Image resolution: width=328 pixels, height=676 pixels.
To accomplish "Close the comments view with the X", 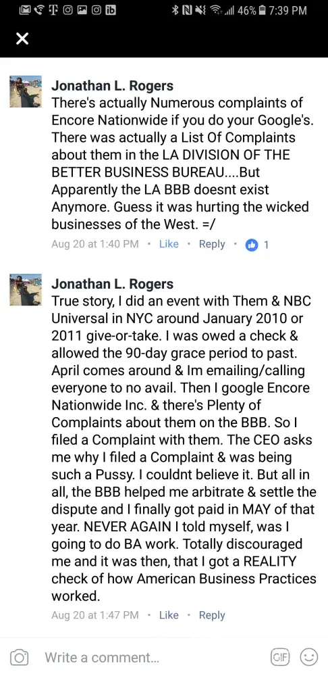I will 22,39.
